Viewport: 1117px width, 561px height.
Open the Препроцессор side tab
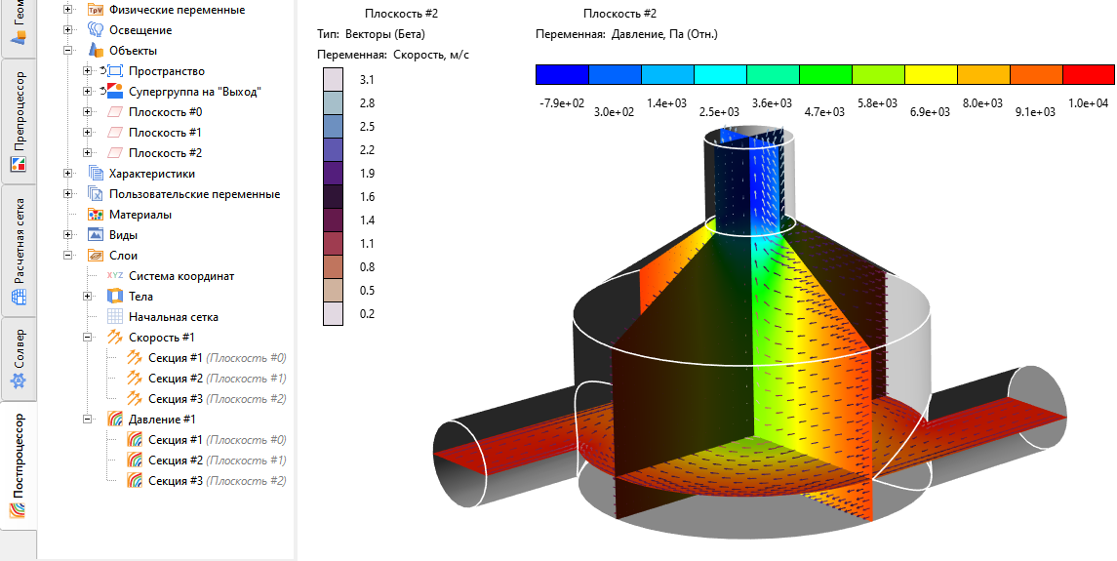19,121
